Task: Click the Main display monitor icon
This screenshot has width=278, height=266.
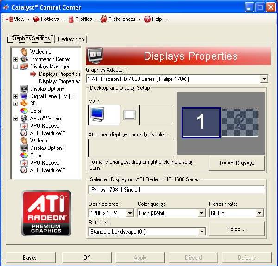Action: coord(104,115)
